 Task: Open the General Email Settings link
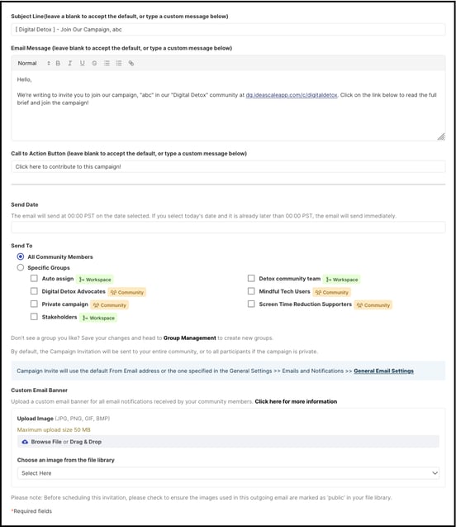383,371
